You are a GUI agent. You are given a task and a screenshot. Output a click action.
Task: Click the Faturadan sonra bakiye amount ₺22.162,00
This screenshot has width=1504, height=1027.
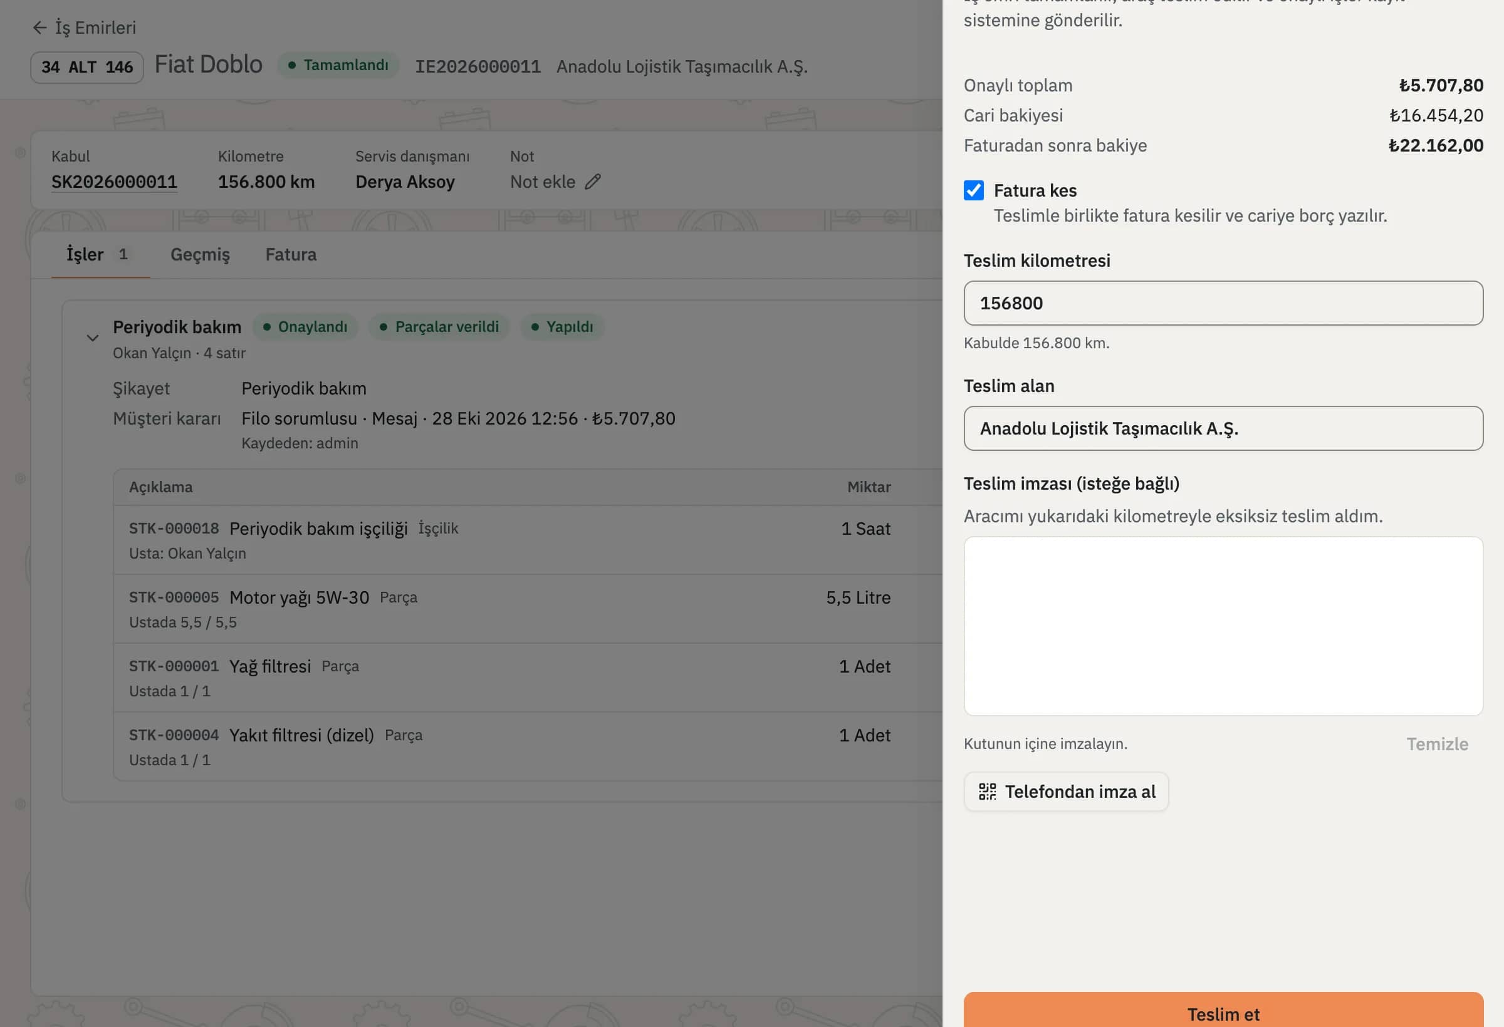1436,145
